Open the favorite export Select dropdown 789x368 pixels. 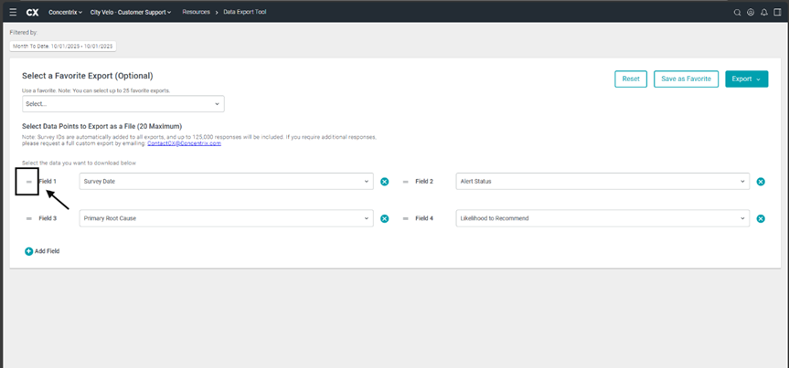coord(123,104)
